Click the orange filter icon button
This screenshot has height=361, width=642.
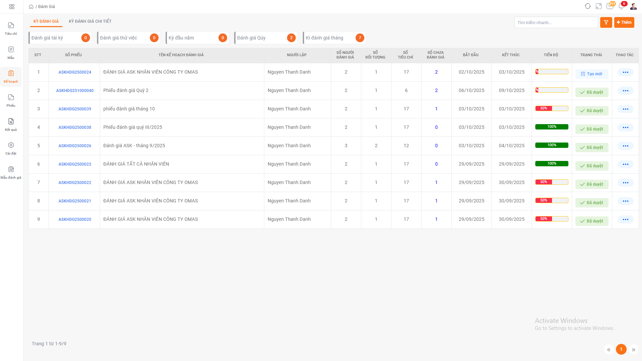click(x=606, y=22)
